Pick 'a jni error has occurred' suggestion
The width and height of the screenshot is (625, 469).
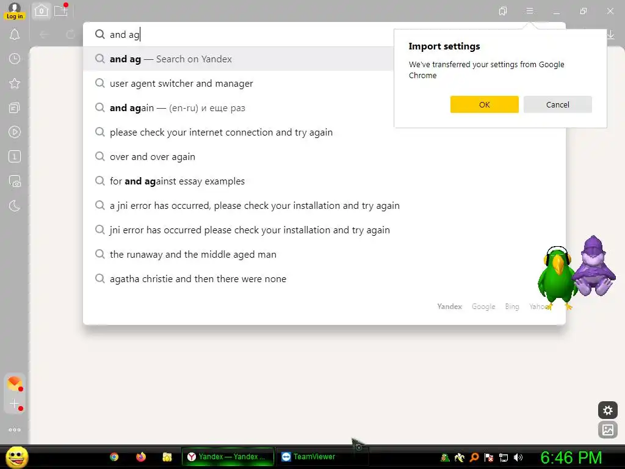tap(324, 205)
